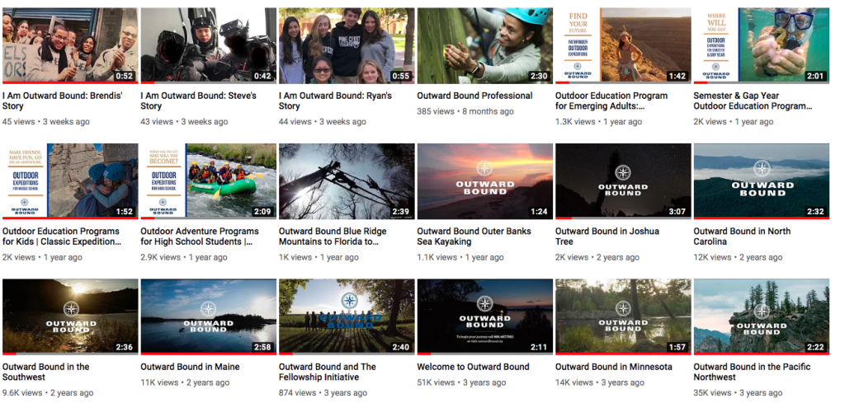Screen dimensions: 845x408
Task: Click the 2:58 duration badge
Action: tap(262, 347)
